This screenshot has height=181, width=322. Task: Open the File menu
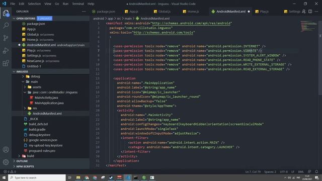13,4
